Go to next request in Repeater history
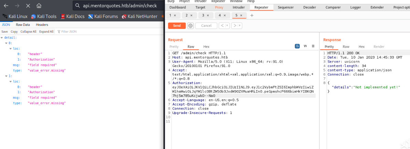This screenshot has width=410, height=149. [235, 26]
